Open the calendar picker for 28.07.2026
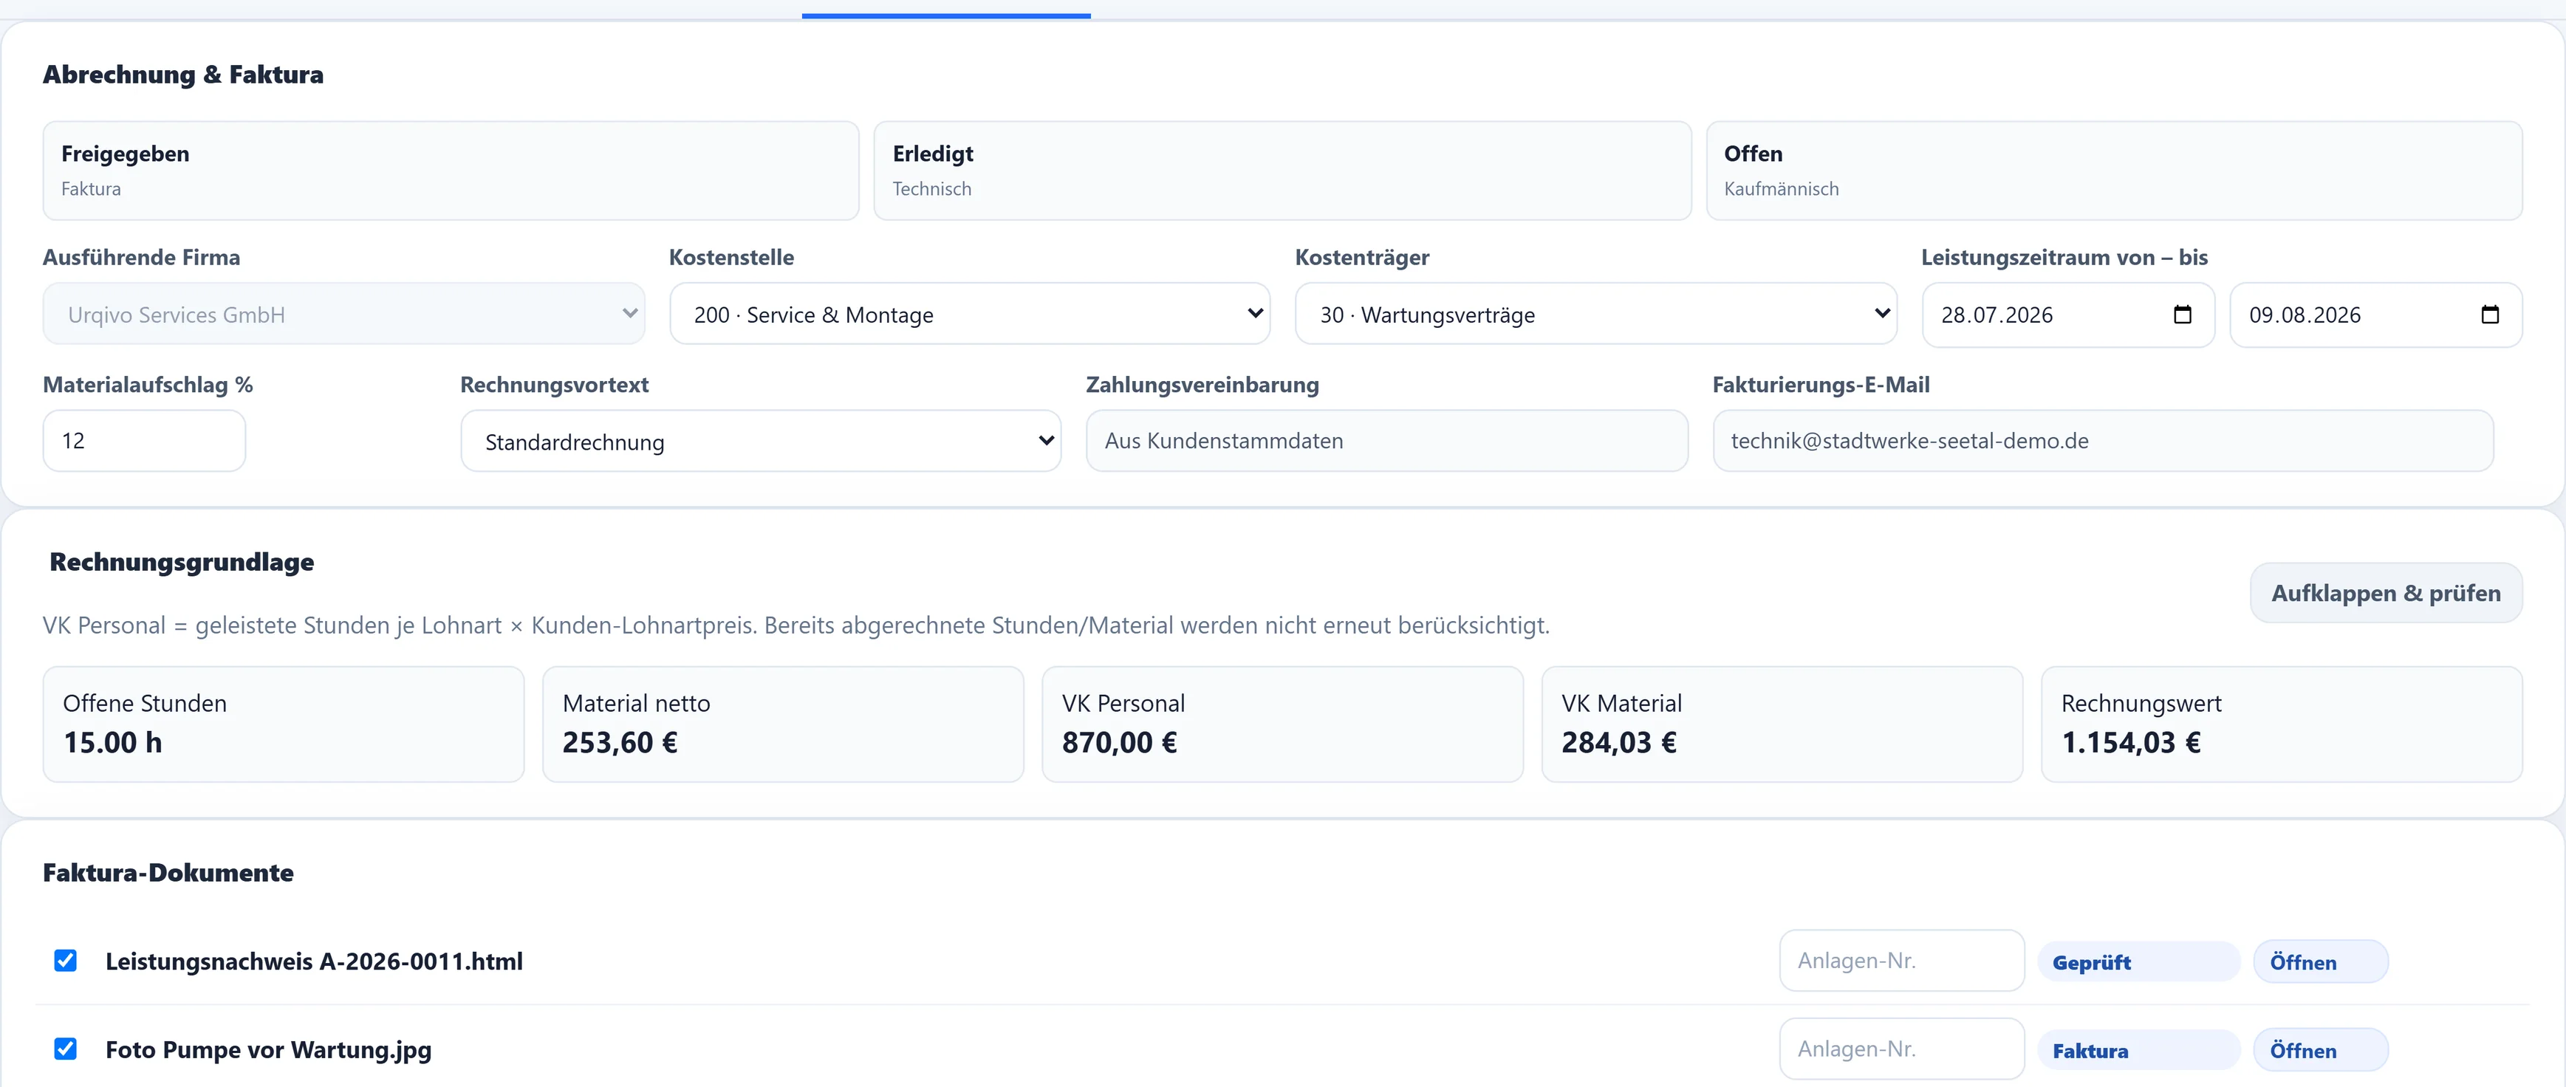The height and width of the screenshot is (1087, 2566). pyautogui.click(x=2181, y=315)
